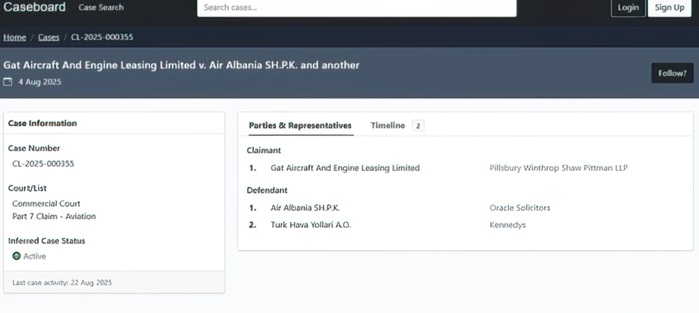
Task: Focus the Search cases input field
Action: (x=356, y=8)
